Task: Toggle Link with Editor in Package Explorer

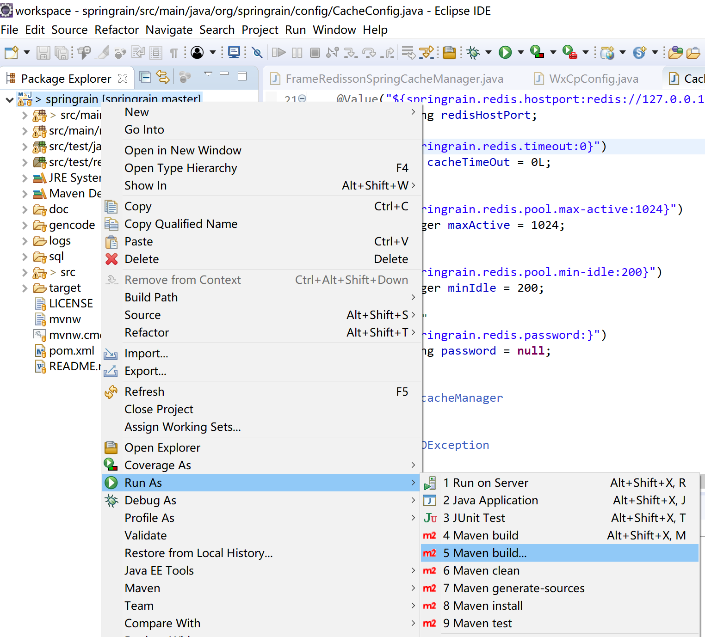Action: pyautogui.click(x=163, y=77)
